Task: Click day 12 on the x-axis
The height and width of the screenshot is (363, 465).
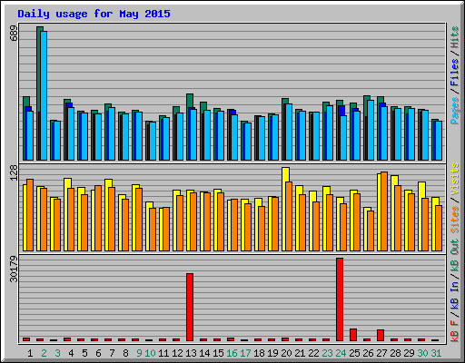Action: click(x=177, y=353)
